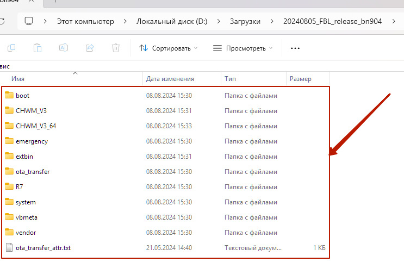Screen dimensions: 404x268
Task: Click the share icon in toolbar
Action: 90,48
